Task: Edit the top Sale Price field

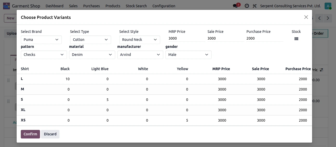Action: [x=226, y=38]
